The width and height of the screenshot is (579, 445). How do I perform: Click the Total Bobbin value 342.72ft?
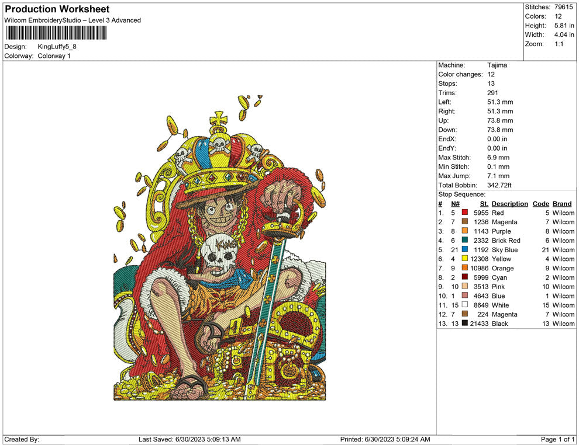click(x=499, y=185)
